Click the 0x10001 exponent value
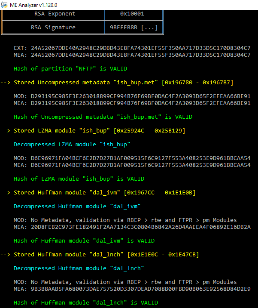 click(x=132, y=14)
